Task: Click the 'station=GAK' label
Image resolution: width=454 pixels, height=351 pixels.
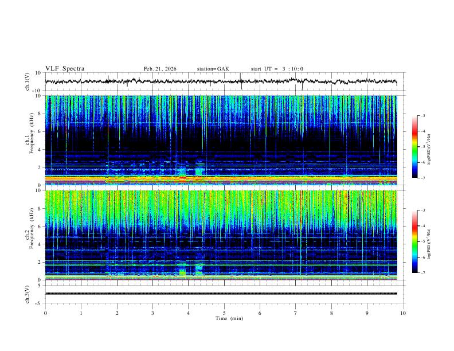Action: click(213, 69)
